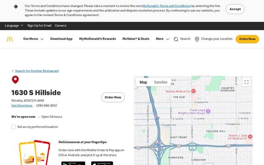Switch the map to Satellite view
This screenshot has width=264, height=165.
(x=160, y=82)
